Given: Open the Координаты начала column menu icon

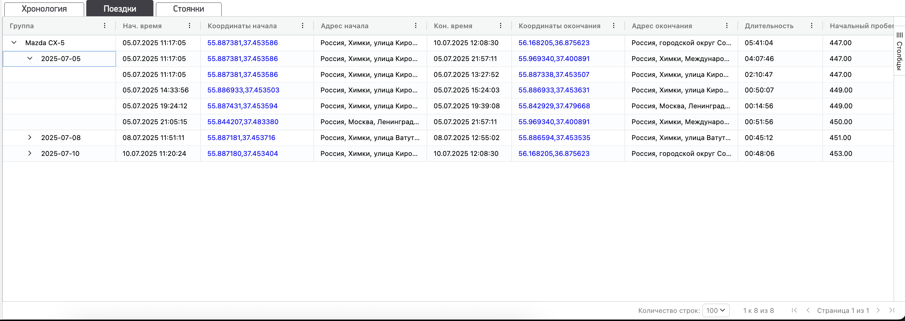Looking at the screenshot, I should coord(303,26).
